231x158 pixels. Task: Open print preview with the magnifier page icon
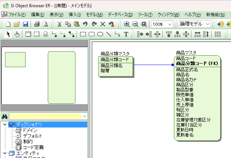pyautogui.click(x=45, y=24)
